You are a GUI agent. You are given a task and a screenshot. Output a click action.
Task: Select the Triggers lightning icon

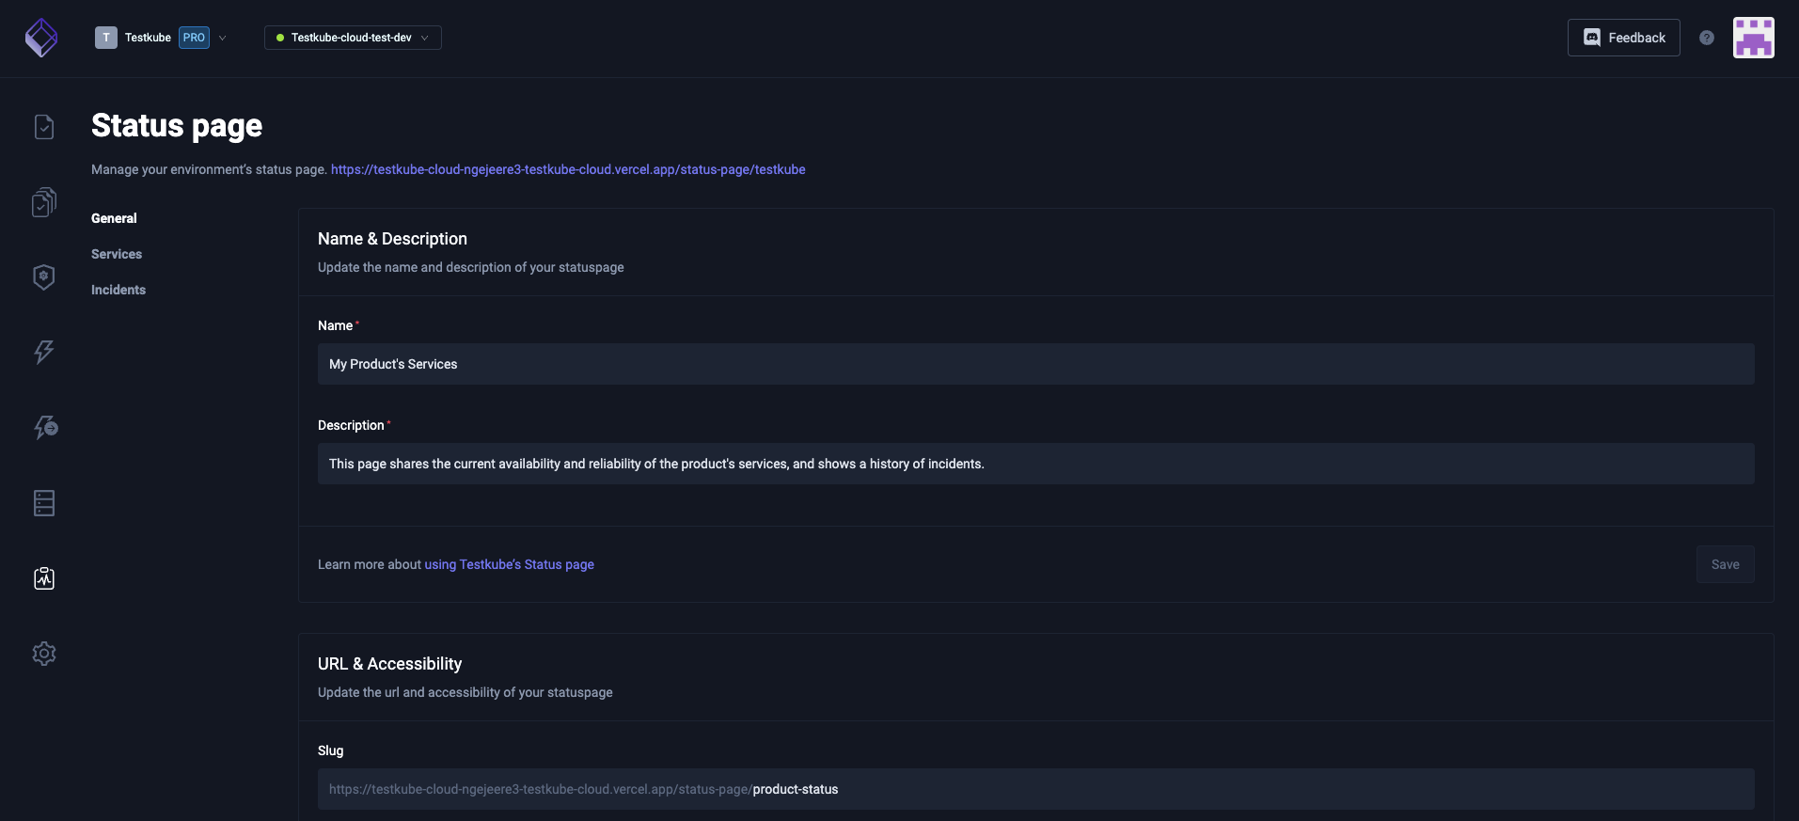pos(43,353)
